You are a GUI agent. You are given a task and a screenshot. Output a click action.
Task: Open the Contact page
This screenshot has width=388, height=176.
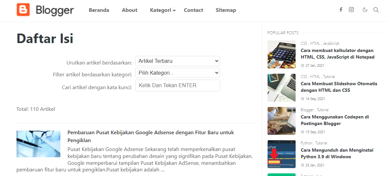pyautogui.click(x=193, y=10)
